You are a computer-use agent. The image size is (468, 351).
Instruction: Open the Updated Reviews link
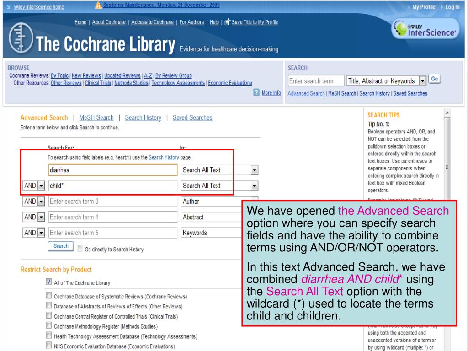click(122, 75)
